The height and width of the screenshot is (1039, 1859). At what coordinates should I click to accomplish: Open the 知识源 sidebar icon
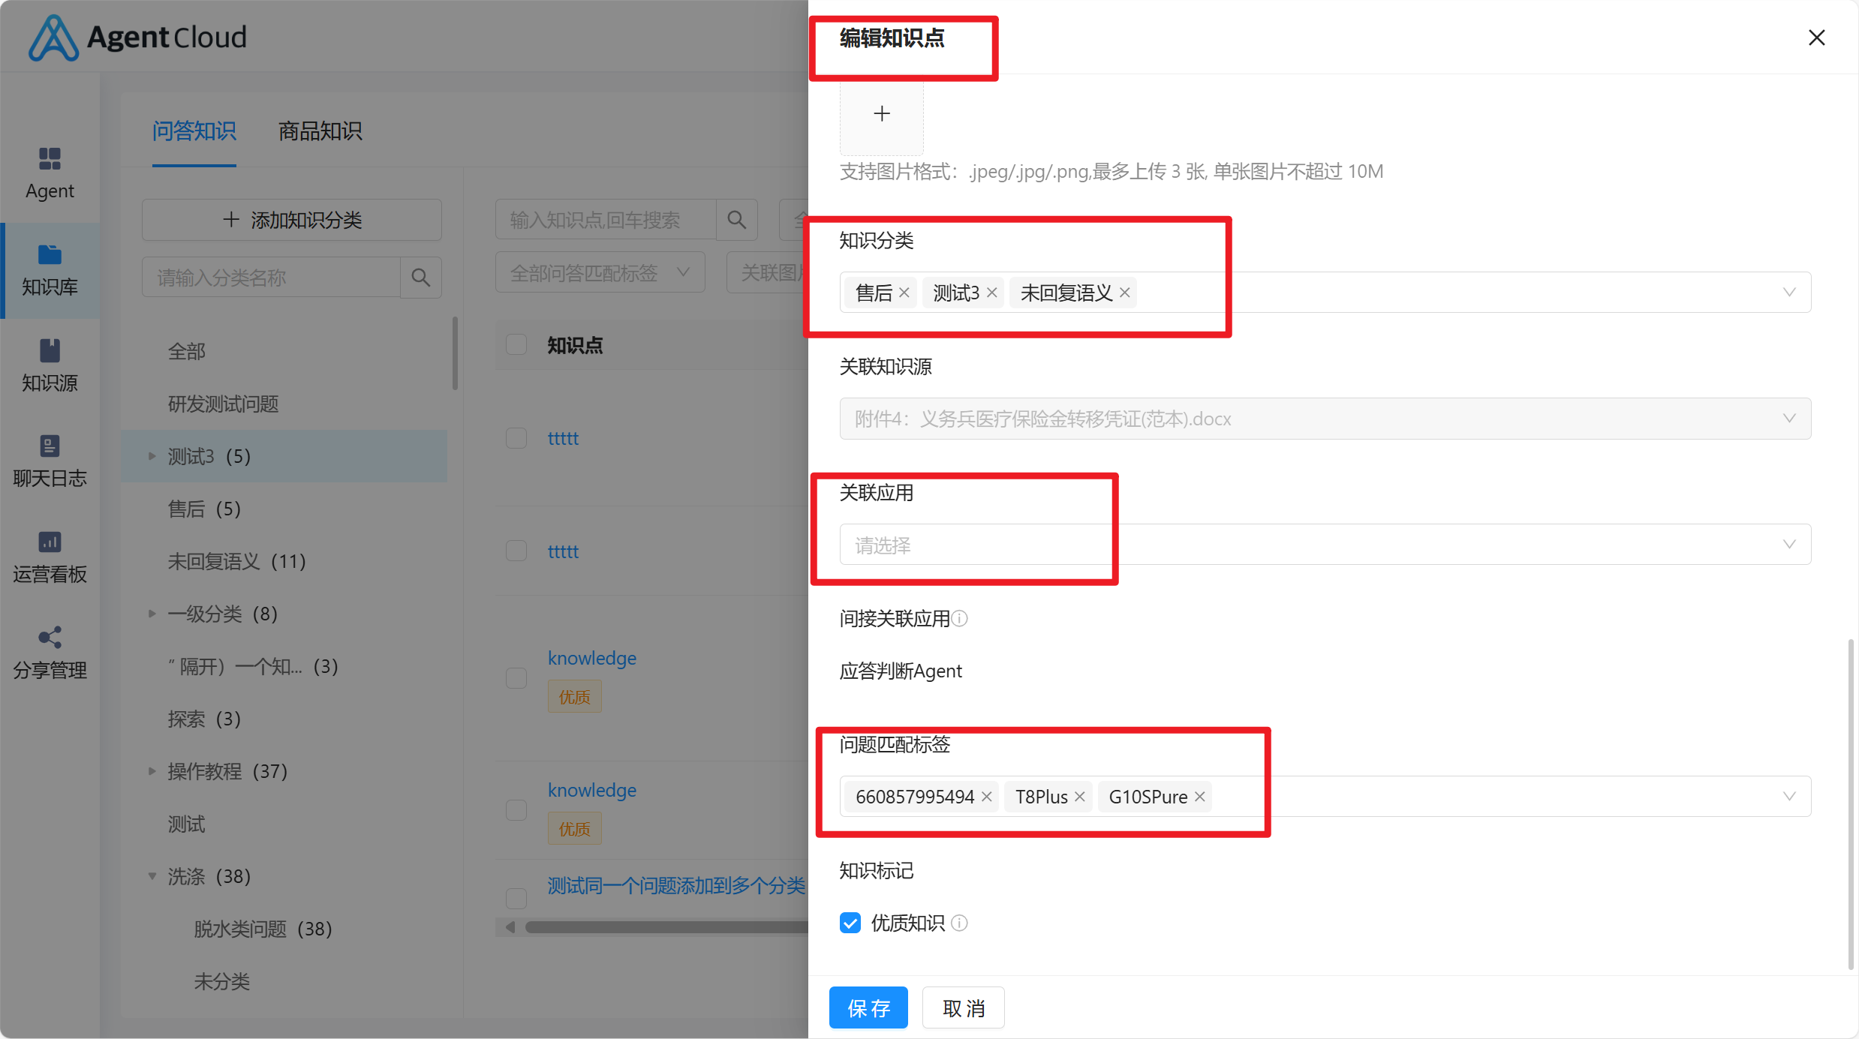coord(50,365)
